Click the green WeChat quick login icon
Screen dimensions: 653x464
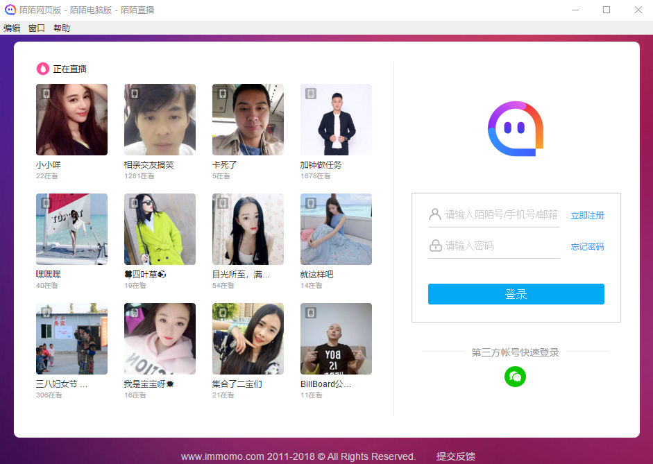515,377
